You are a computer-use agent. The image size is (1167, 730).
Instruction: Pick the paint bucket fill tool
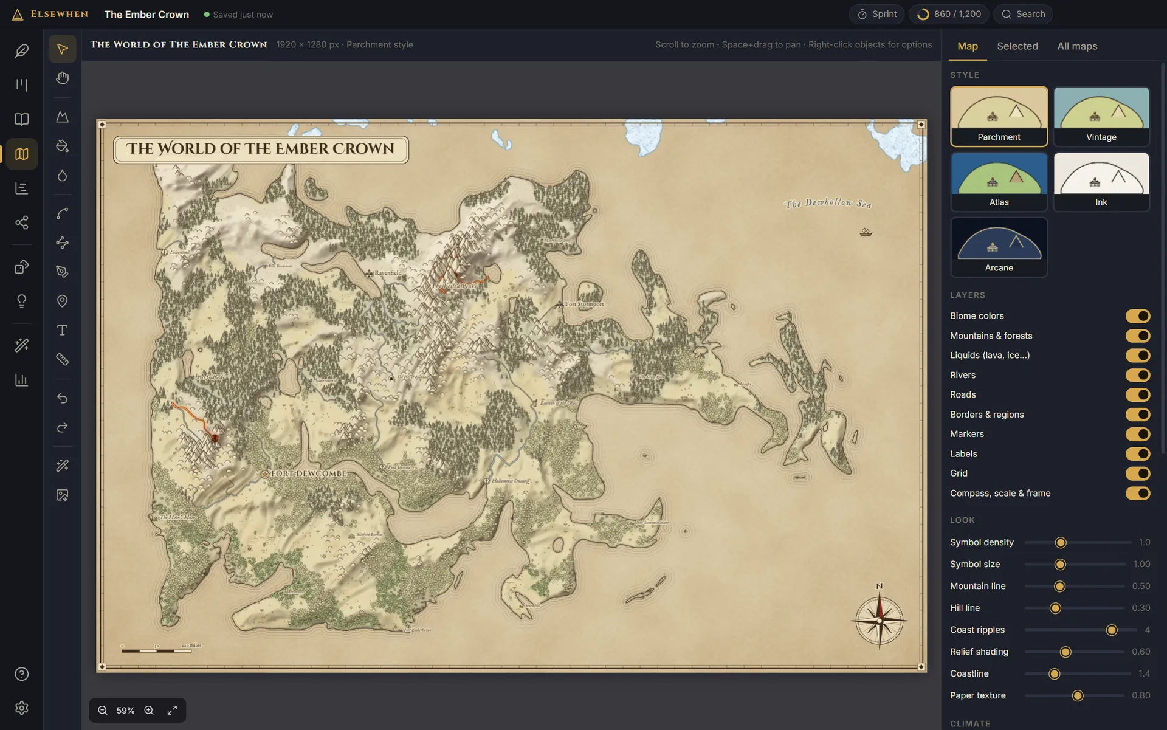(62, 146)
